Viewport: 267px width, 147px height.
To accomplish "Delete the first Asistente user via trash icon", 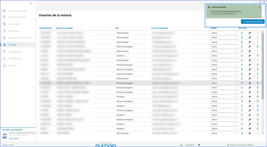I will tap(257, 56).
